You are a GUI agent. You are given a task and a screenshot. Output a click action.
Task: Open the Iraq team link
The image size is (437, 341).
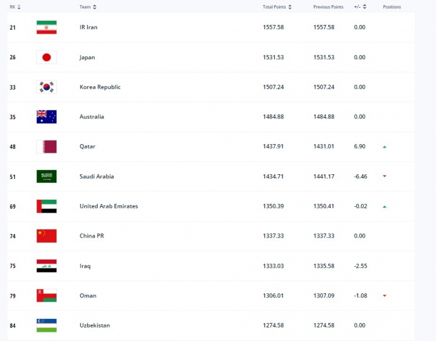pyautogui.click(x=85, y=266)
